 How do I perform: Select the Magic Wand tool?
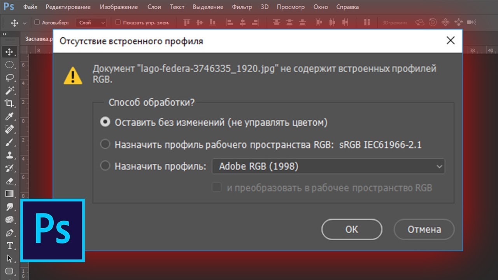point(9,91)
